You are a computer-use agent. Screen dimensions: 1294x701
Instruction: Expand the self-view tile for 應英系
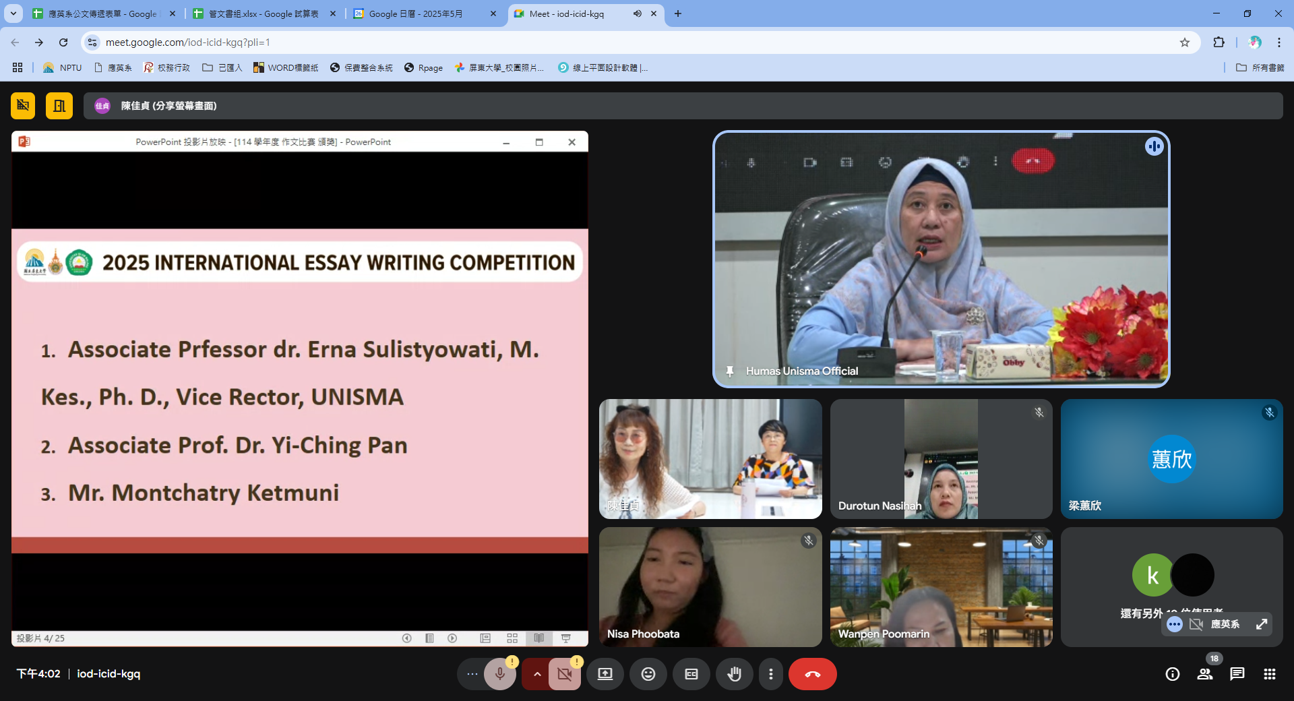(1262, 624)
